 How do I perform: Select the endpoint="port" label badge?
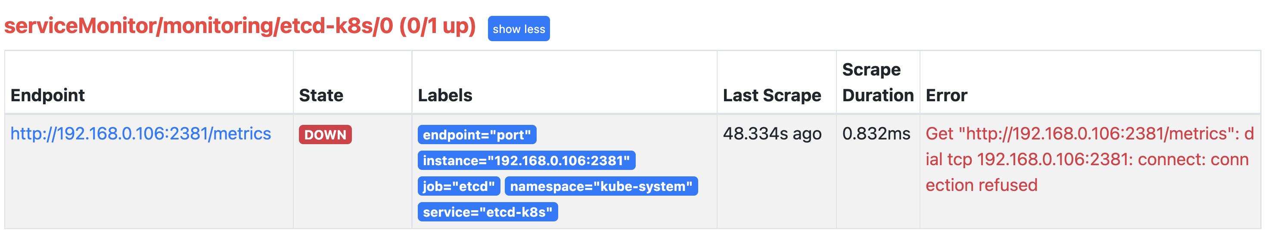tap(476, 134)
